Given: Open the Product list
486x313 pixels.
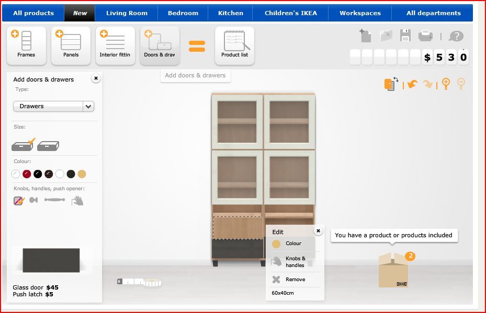Looking at the screenshot, I should pos(235,45).
